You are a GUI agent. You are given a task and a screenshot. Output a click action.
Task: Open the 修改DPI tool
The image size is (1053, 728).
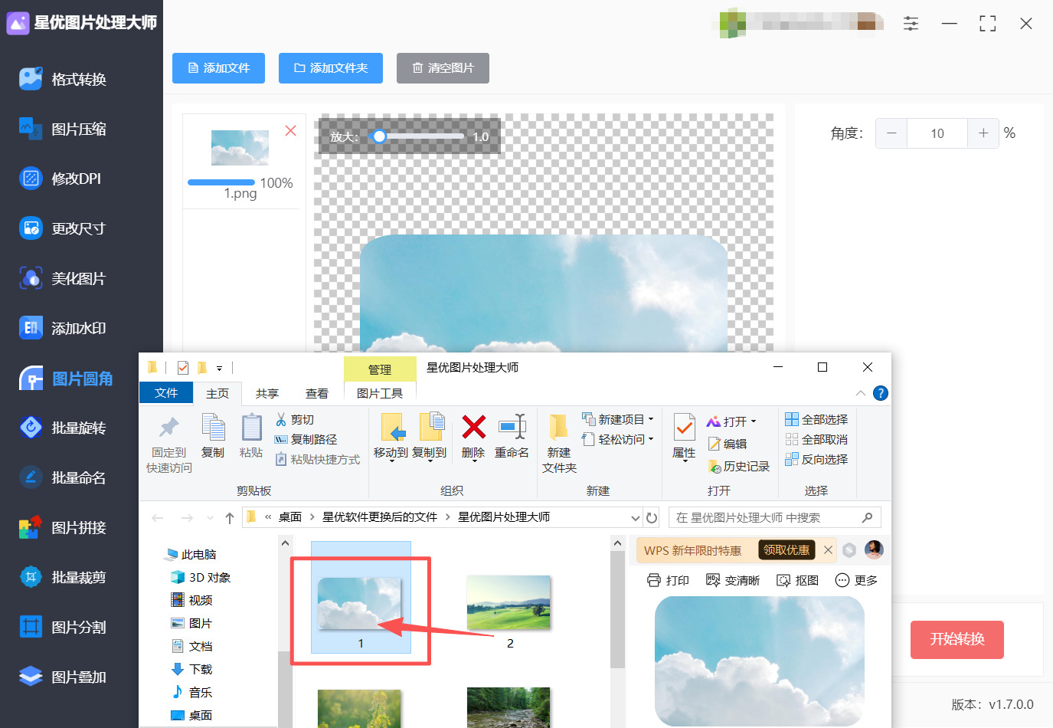pyautogui.click(x=60, y=179)
